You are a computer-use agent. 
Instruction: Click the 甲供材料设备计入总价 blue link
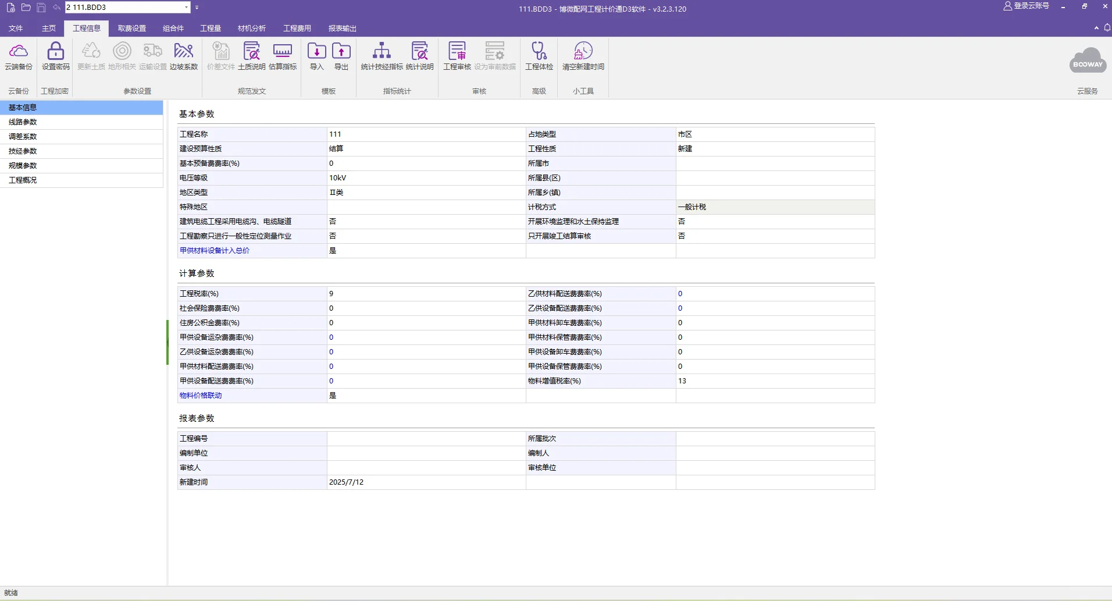215,251
